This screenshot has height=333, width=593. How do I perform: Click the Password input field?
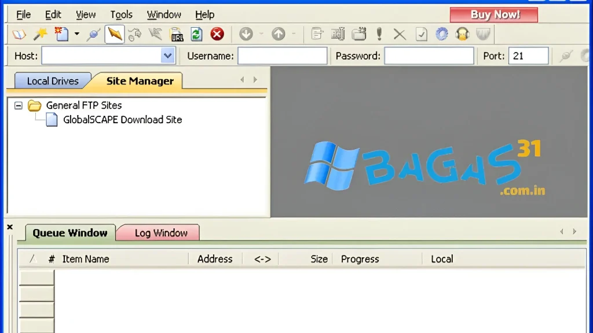pyautogui.click(x=429, y=56)
